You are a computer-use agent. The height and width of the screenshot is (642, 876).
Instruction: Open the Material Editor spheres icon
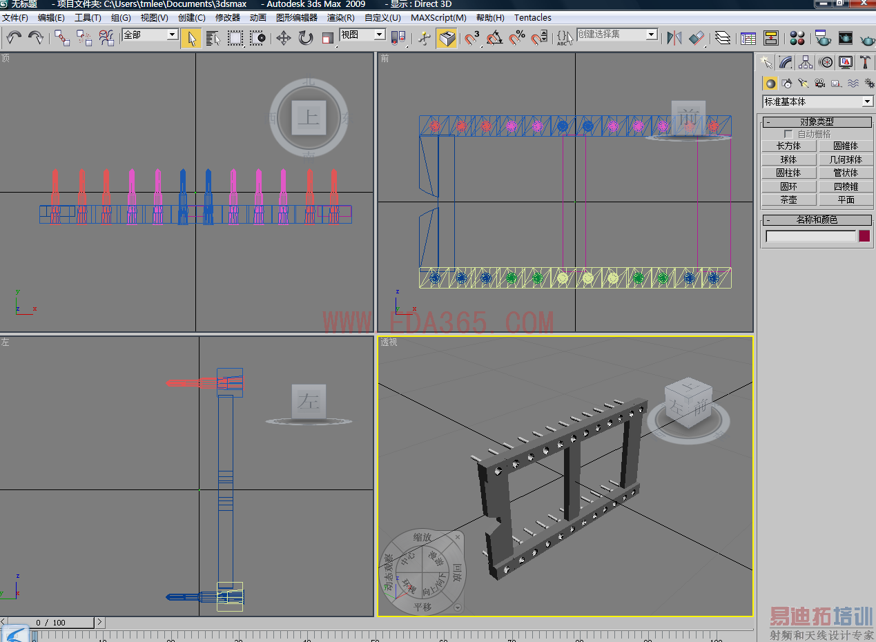797,38
